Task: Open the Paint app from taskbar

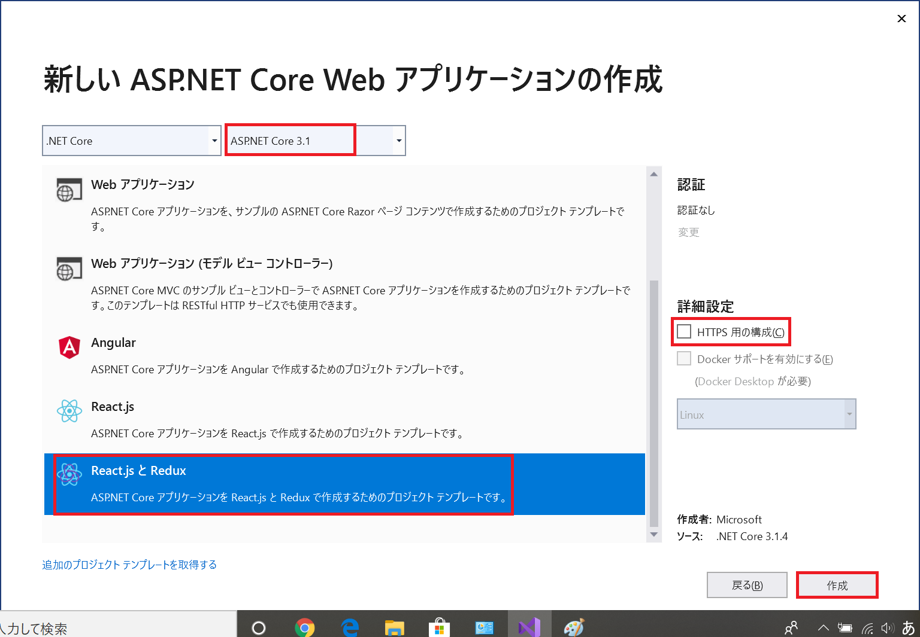Action: click(574, 627)
